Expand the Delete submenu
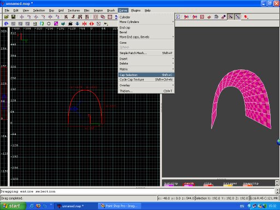Viewport: 280px width, 210px height. pos(146,63)
